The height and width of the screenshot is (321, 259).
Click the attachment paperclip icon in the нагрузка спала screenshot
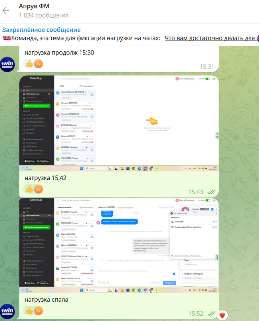click(x=108, y=283)
